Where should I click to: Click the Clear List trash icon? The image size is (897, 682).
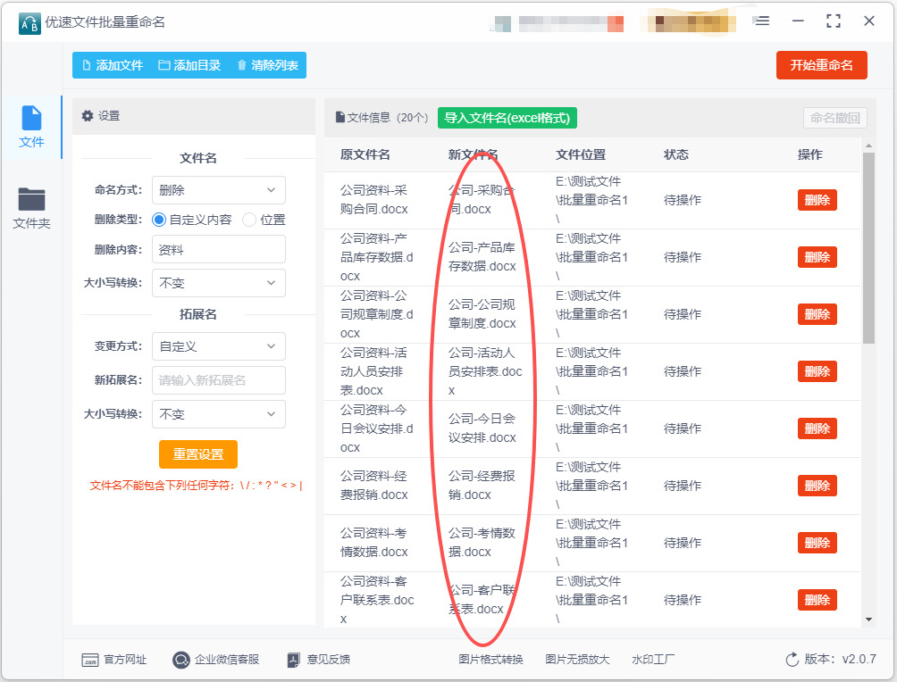[242, 65]
